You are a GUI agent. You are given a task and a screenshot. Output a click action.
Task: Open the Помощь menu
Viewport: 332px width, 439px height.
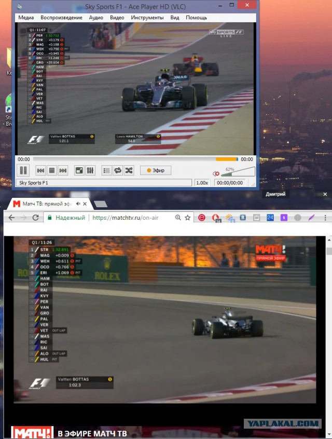pos(197,17)
